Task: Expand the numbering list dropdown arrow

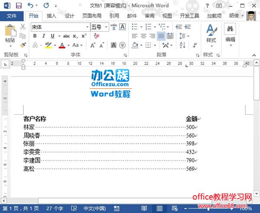Action: click(155, 27)
